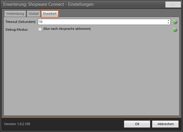Click the Version 1.0.2.105 text
Image resolution: width=183 pixels, height=132 pixels.
17,124
